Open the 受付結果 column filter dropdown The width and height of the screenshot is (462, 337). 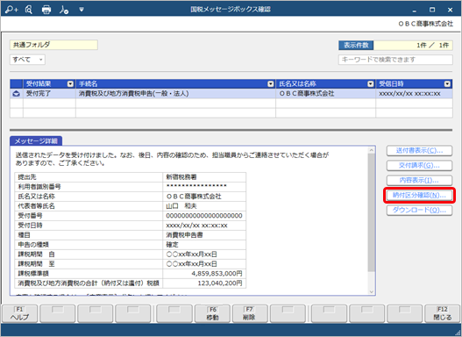pos(70,84)
